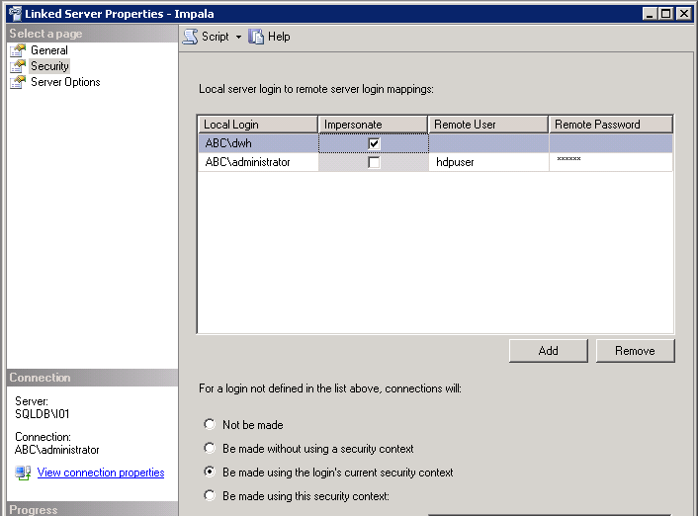Viewport: 698px width, 516px height.
Task: Maximize the Linked Server Properties window
Action: pyautogui.click(x=667, y=13)
